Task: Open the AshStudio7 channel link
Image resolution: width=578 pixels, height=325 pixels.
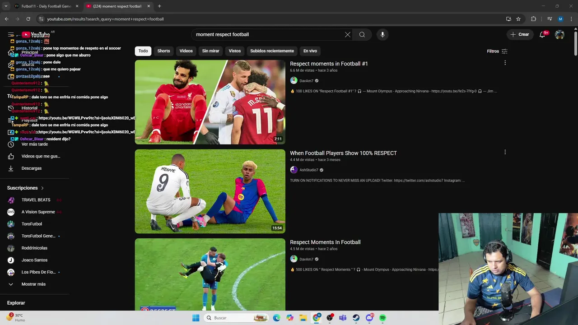Action: 309,170
